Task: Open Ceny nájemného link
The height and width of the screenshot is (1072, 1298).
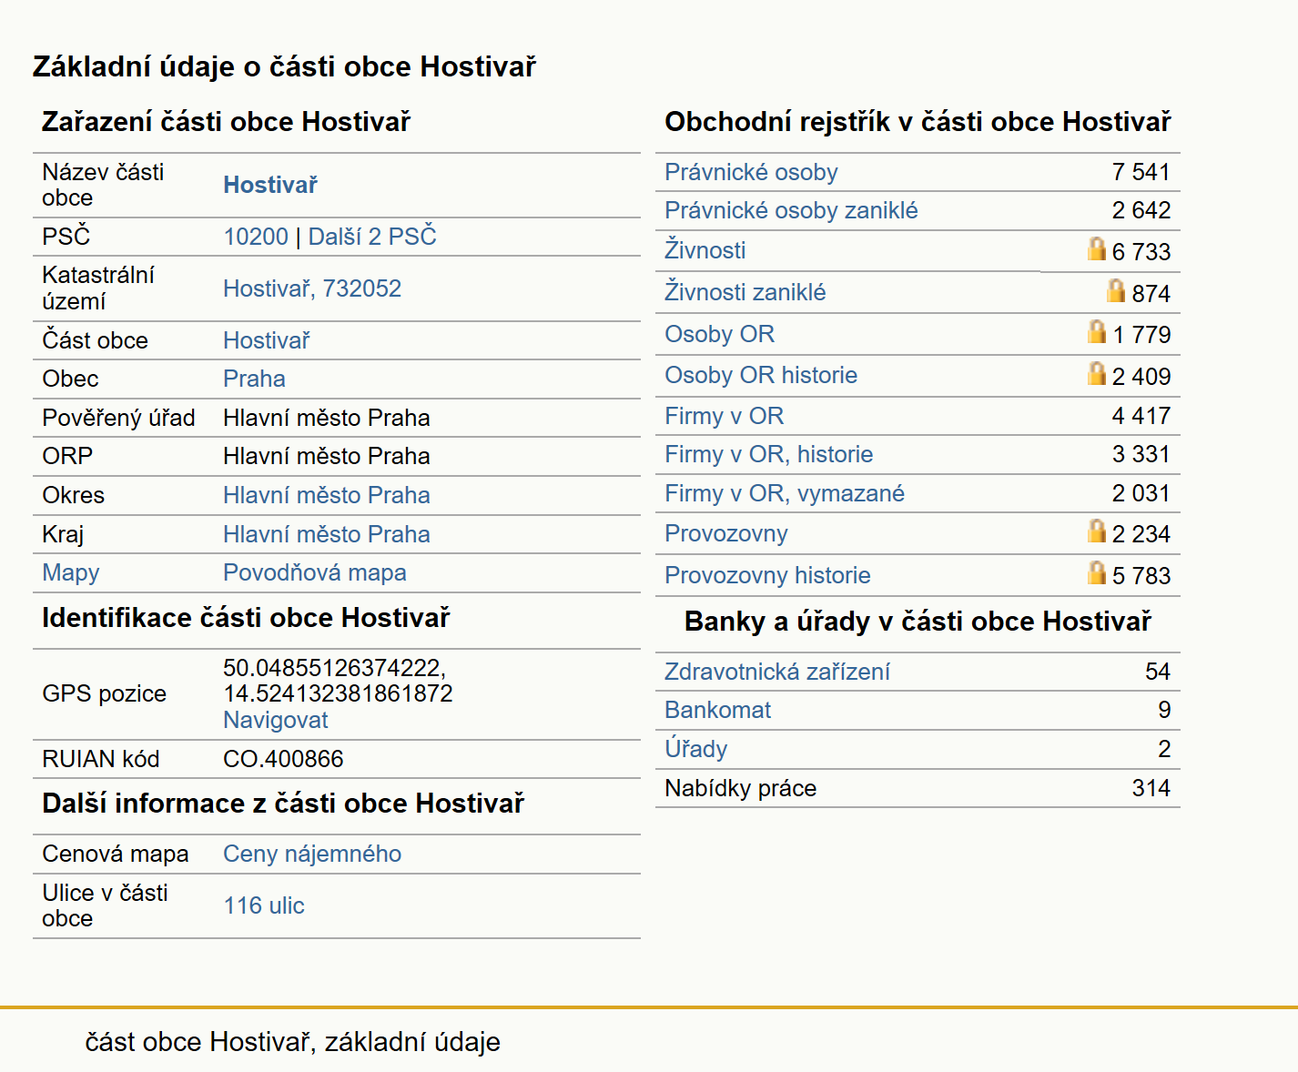Action: [x=312, y=854]
